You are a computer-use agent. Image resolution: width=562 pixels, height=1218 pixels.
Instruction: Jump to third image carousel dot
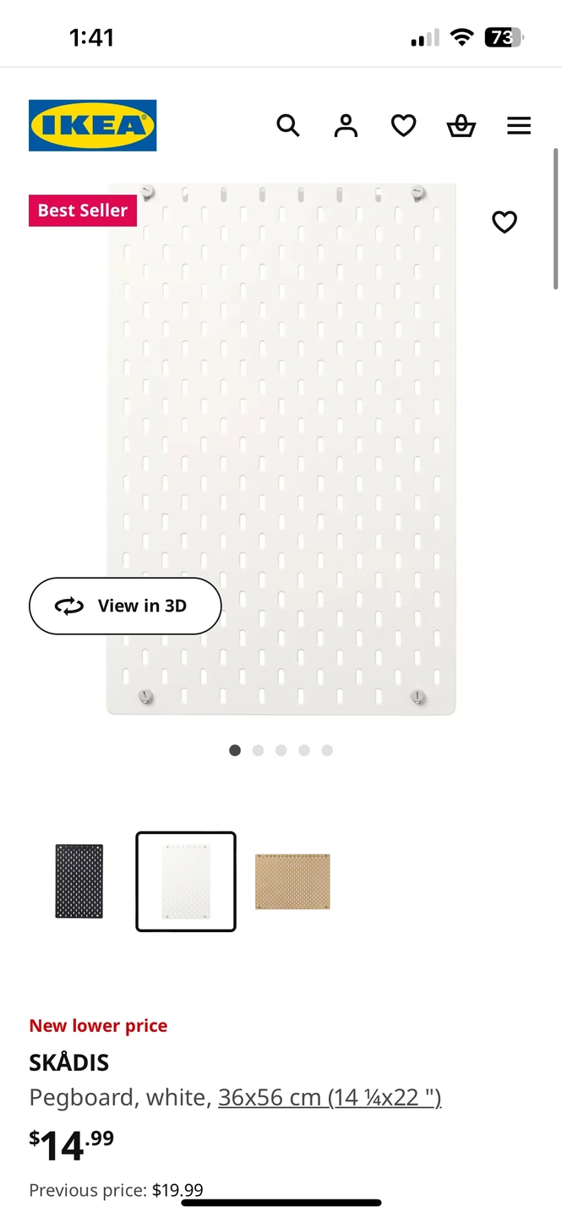point(281,750)
